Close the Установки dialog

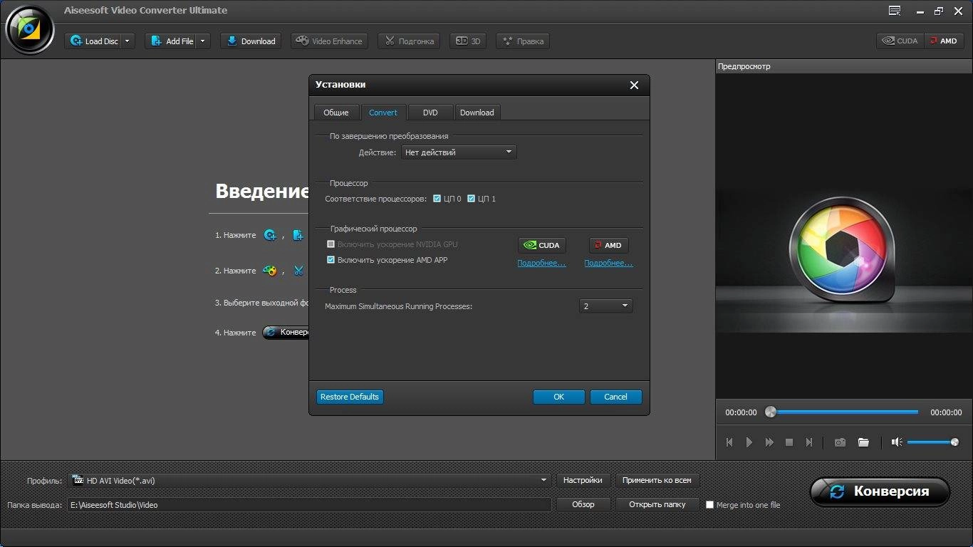coord(634,85)
